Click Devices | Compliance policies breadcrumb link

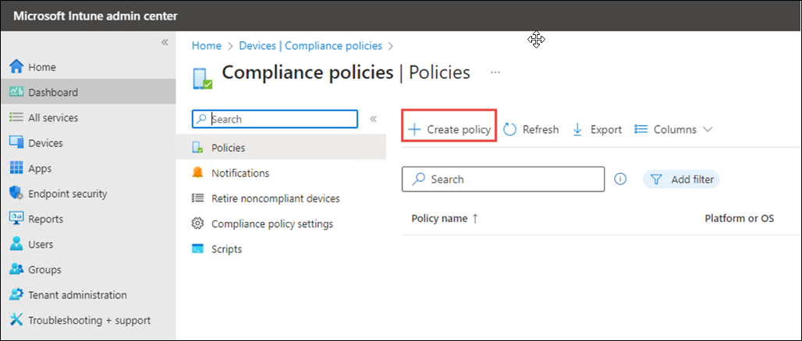click(311, 46)
